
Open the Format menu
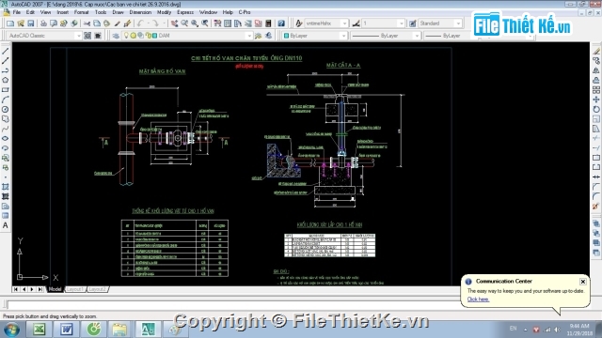tap(81, 12)
